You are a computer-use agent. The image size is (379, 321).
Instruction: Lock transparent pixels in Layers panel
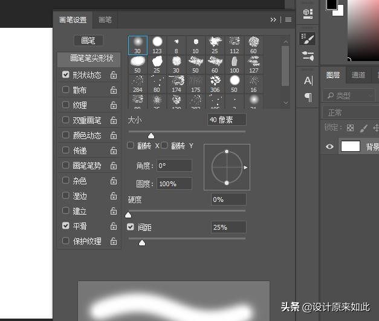[x=350, y=128]
